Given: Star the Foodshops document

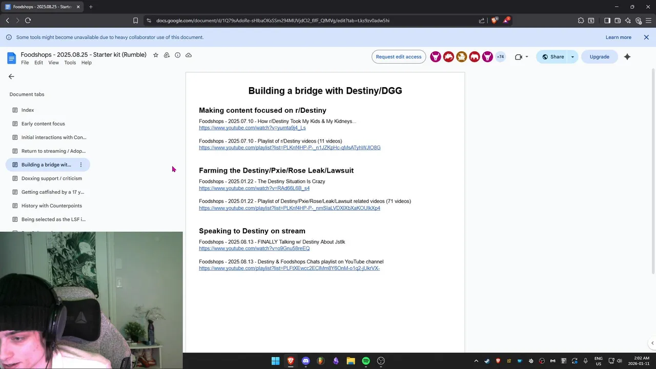Looking at the screenshot, I should tap(156, 55).
